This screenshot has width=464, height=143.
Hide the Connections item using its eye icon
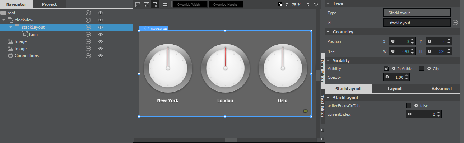[x=101, y=56]
